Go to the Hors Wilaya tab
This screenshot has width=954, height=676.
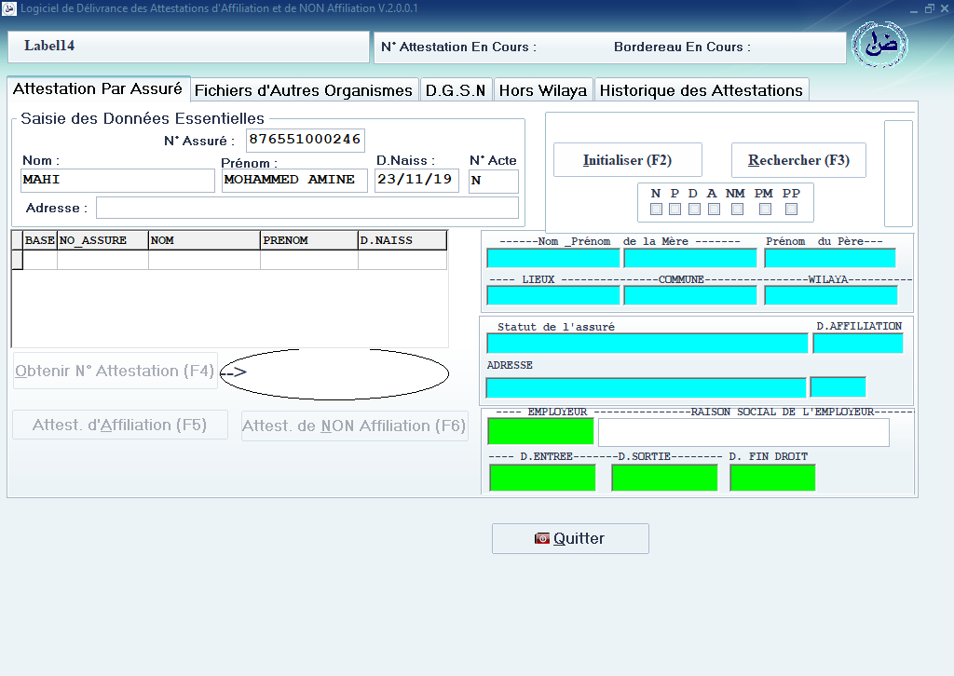tap(543, 90)
